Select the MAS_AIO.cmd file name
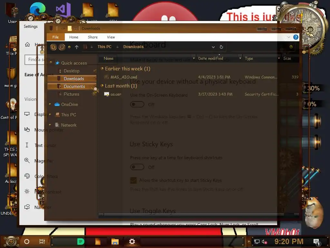Screen dimensions: 330x248 (124, 77)
